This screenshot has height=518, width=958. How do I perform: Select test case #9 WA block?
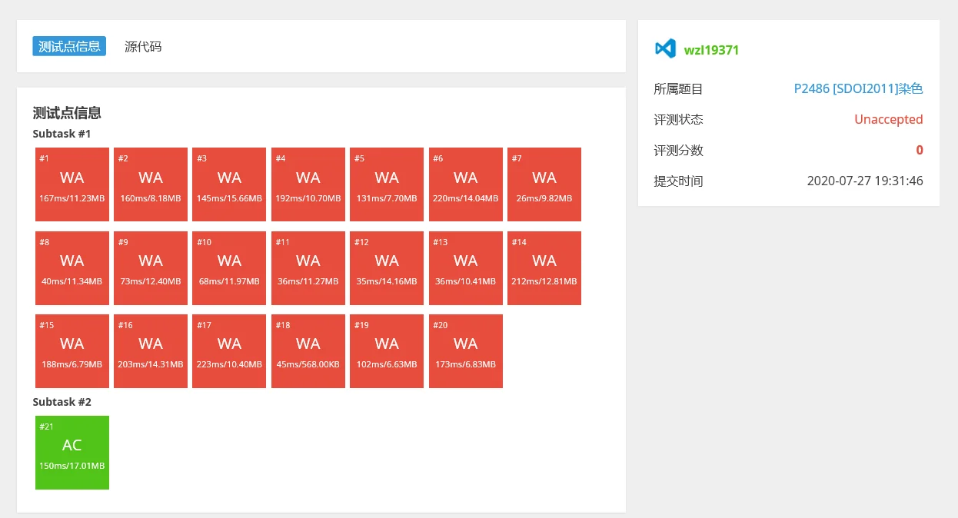[151, 268]
